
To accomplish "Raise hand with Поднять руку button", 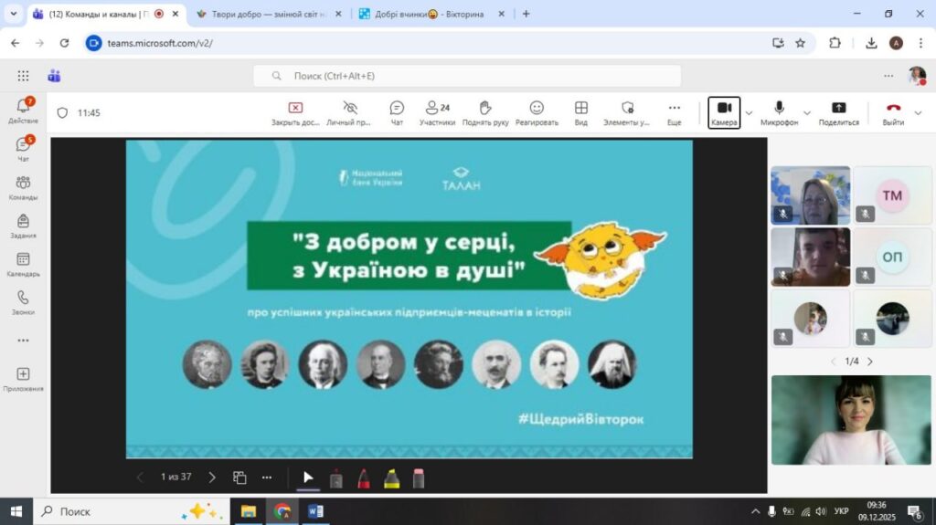I will click(485, 112).
